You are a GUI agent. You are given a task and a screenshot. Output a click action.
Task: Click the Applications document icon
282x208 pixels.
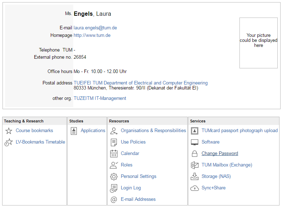point(74,131)
